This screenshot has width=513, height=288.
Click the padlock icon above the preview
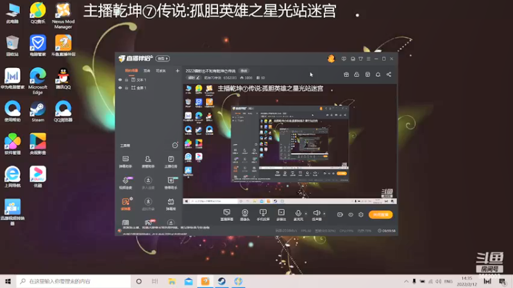coord(357,74)
